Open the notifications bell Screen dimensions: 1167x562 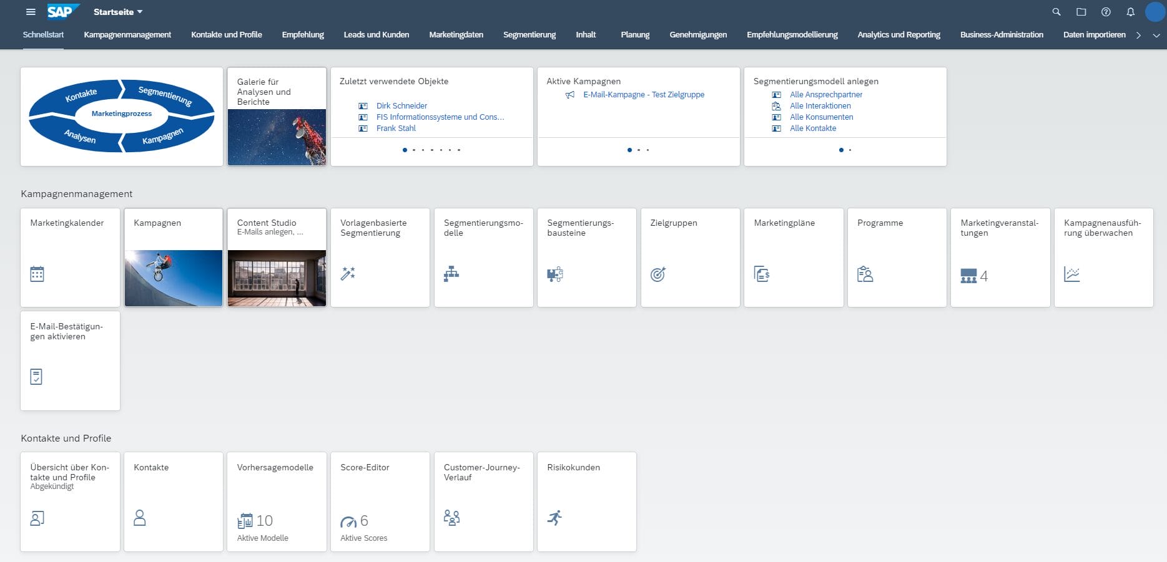click(1130, 12)
